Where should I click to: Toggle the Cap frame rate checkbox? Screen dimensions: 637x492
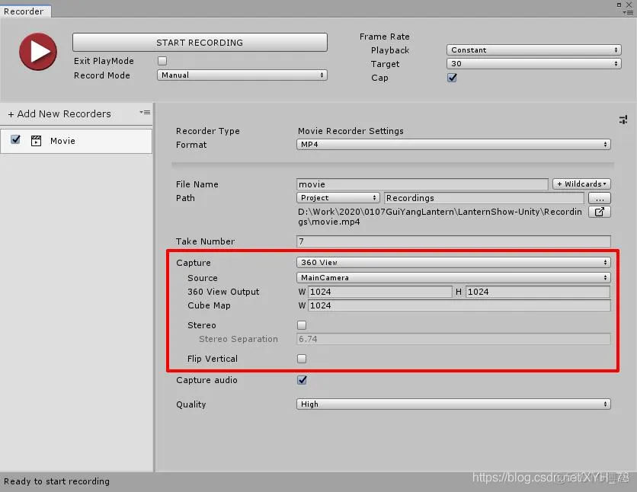(452, 78)
